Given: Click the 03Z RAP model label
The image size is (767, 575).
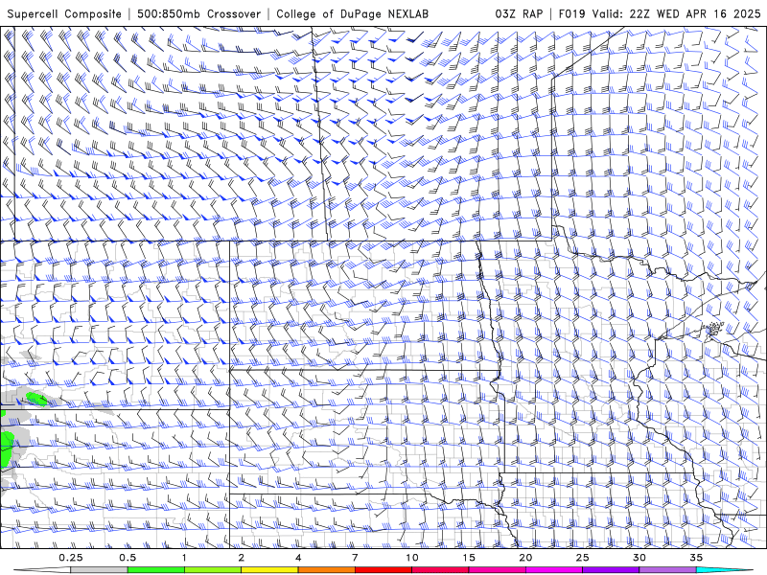Looking at the screenshot, I should pos(519,13).
